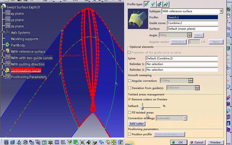The width and height of the screenshot is (232, 145).
Task: Click the Law... button
Action: [x=199, y=35]
